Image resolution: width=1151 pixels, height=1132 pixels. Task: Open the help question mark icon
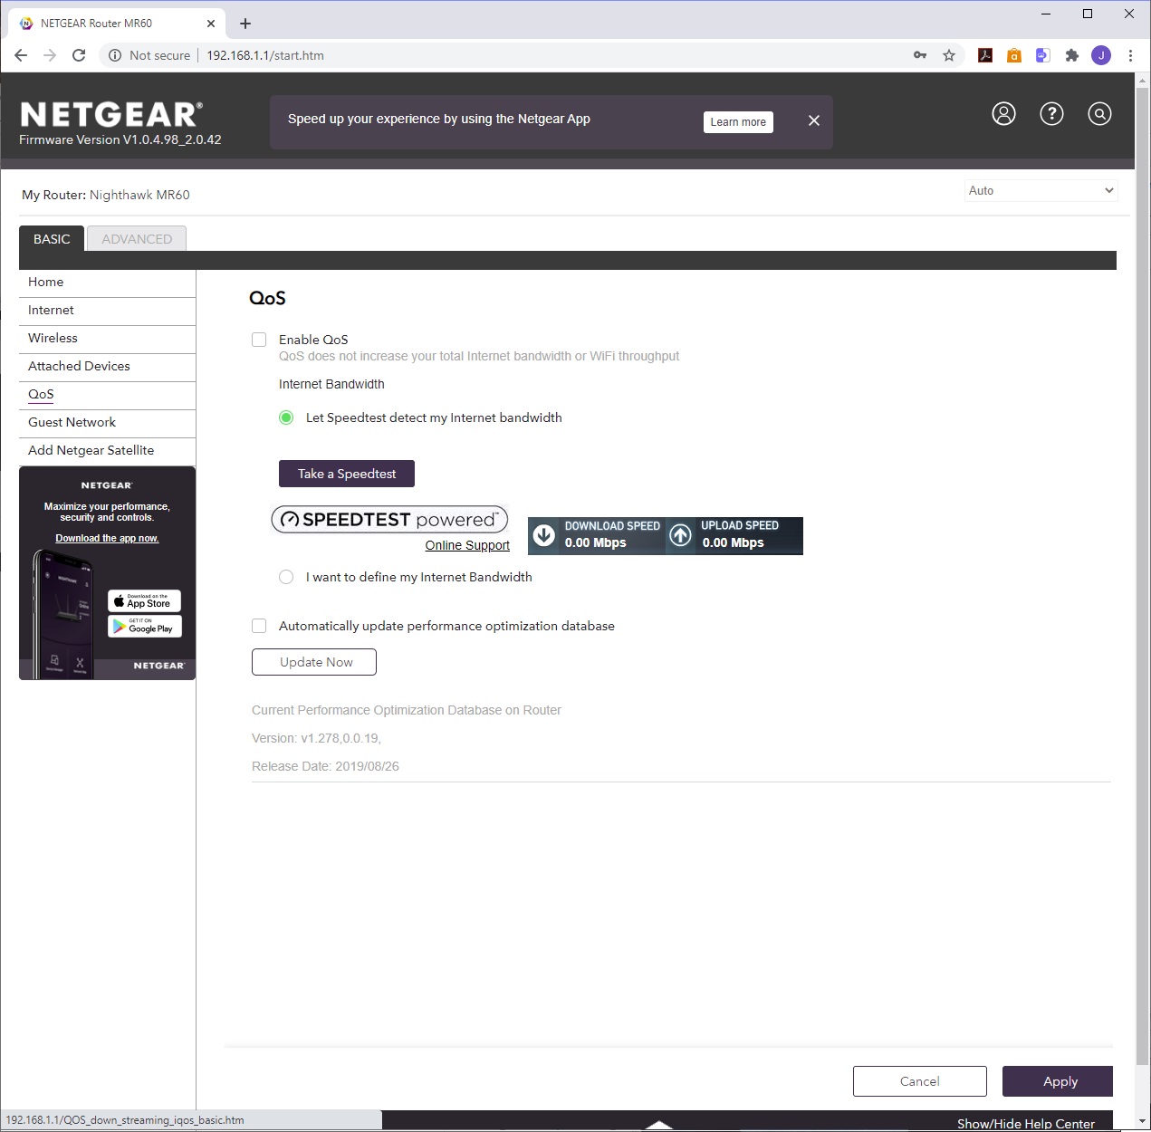pos(1051,113)
